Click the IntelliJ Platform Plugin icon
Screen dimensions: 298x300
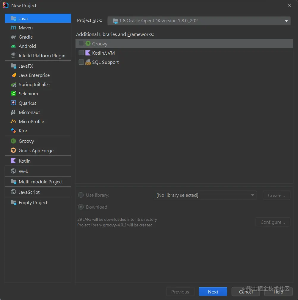click(x=13, y=55)
